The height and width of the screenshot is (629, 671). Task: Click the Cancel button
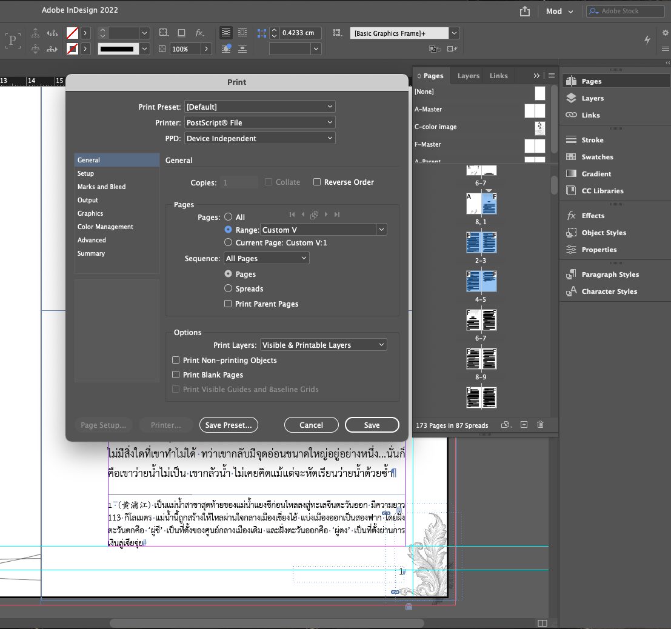[x=311, y=424]
